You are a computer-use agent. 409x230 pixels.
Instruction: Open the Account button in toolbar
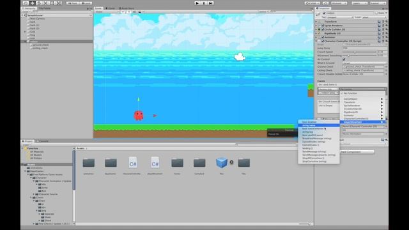tap(339, 3)
